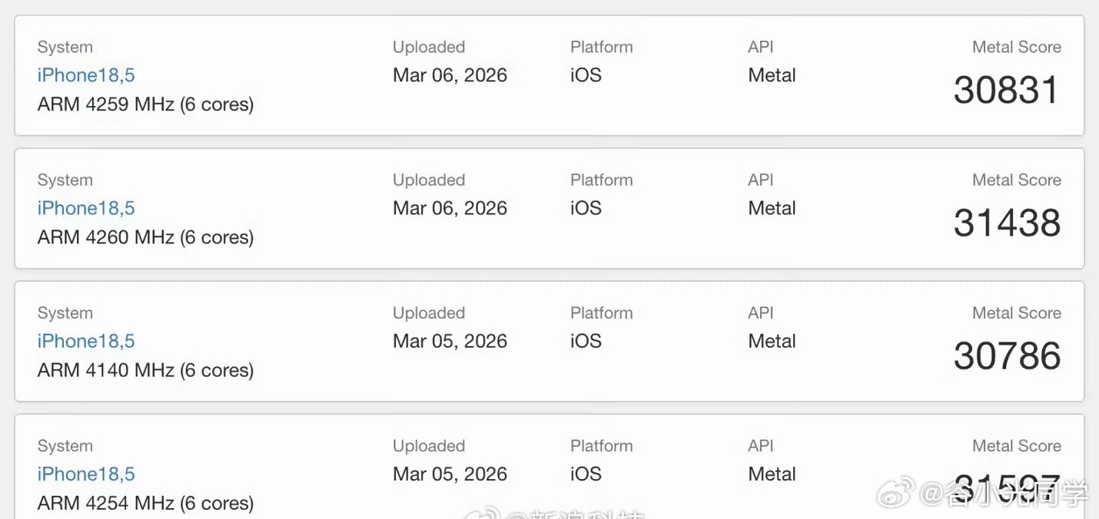This screenshot has width=1099, height=519.
Task: Click the Metal Score value 30831
Action: coord(1007,90)
